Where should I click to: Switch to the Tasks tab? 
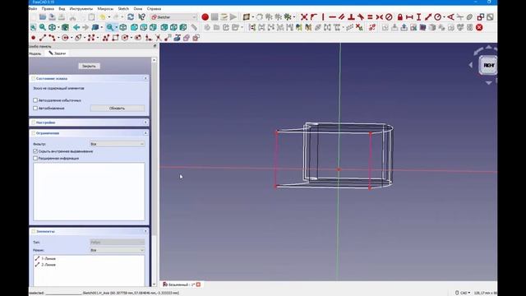58,53
